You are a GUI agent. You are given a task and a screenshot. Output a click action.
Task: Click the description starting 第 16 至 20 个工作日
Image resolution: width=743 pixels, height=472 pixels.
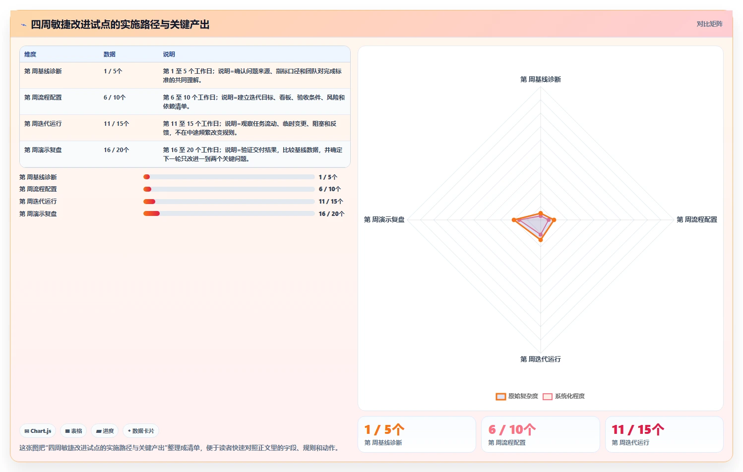click(253, 154)
